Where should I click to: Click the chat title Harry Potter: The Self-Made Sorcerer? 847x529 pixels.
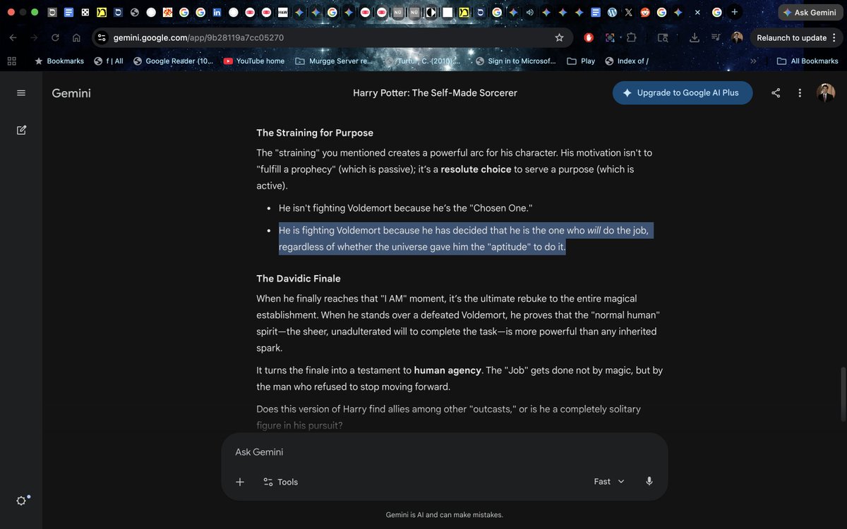(x=435, y=93)
